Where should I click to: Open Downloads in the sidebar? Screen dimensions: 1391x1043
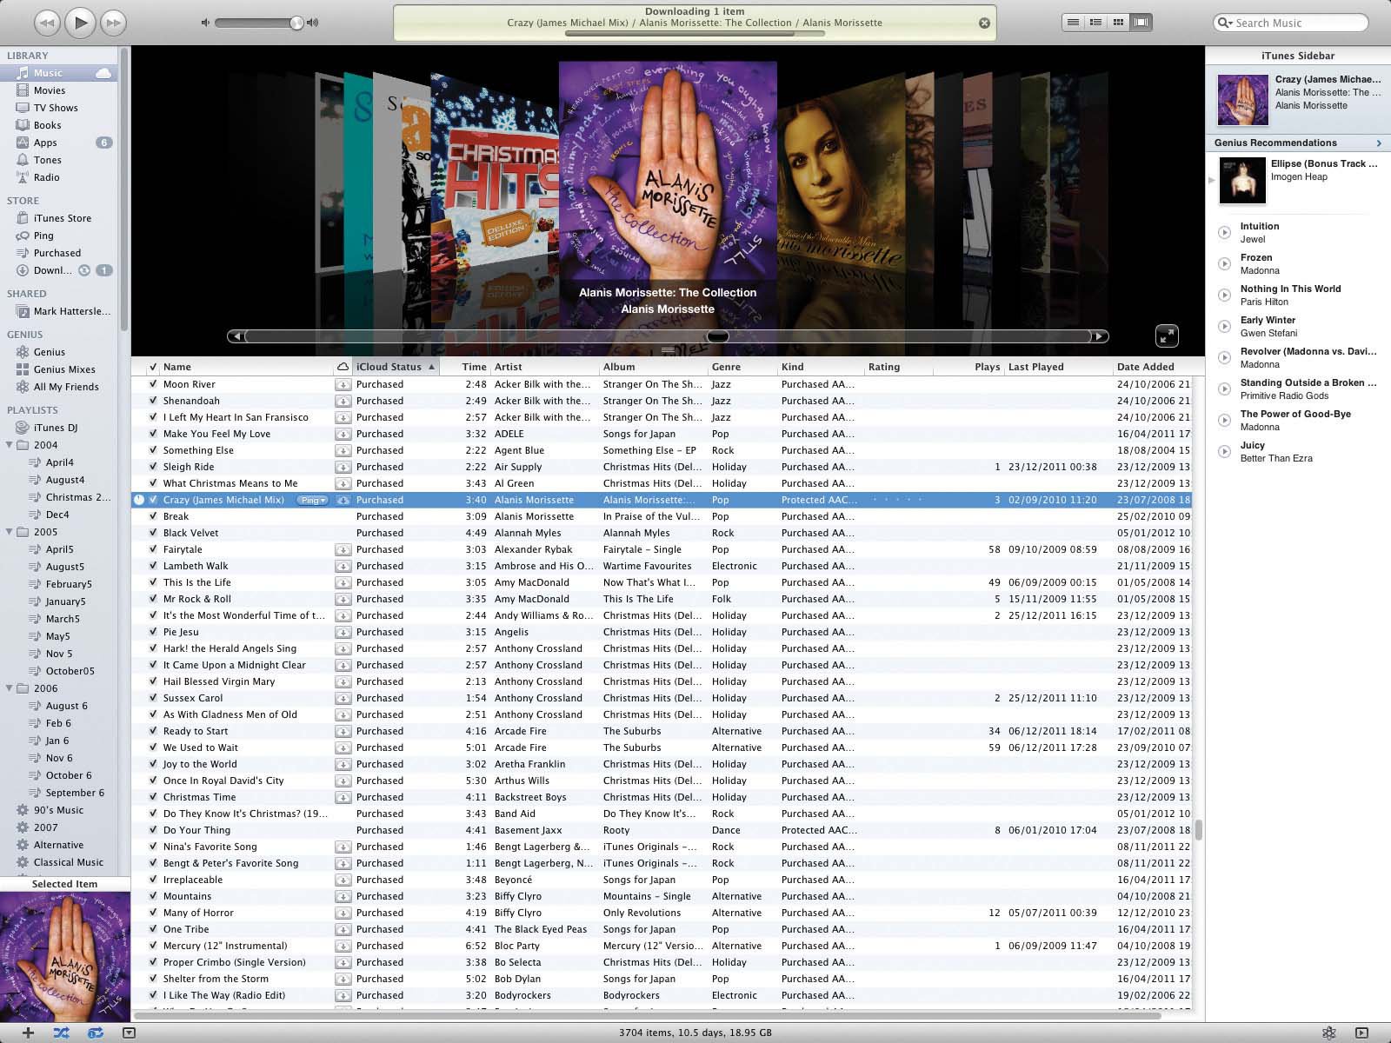(52, 270)
